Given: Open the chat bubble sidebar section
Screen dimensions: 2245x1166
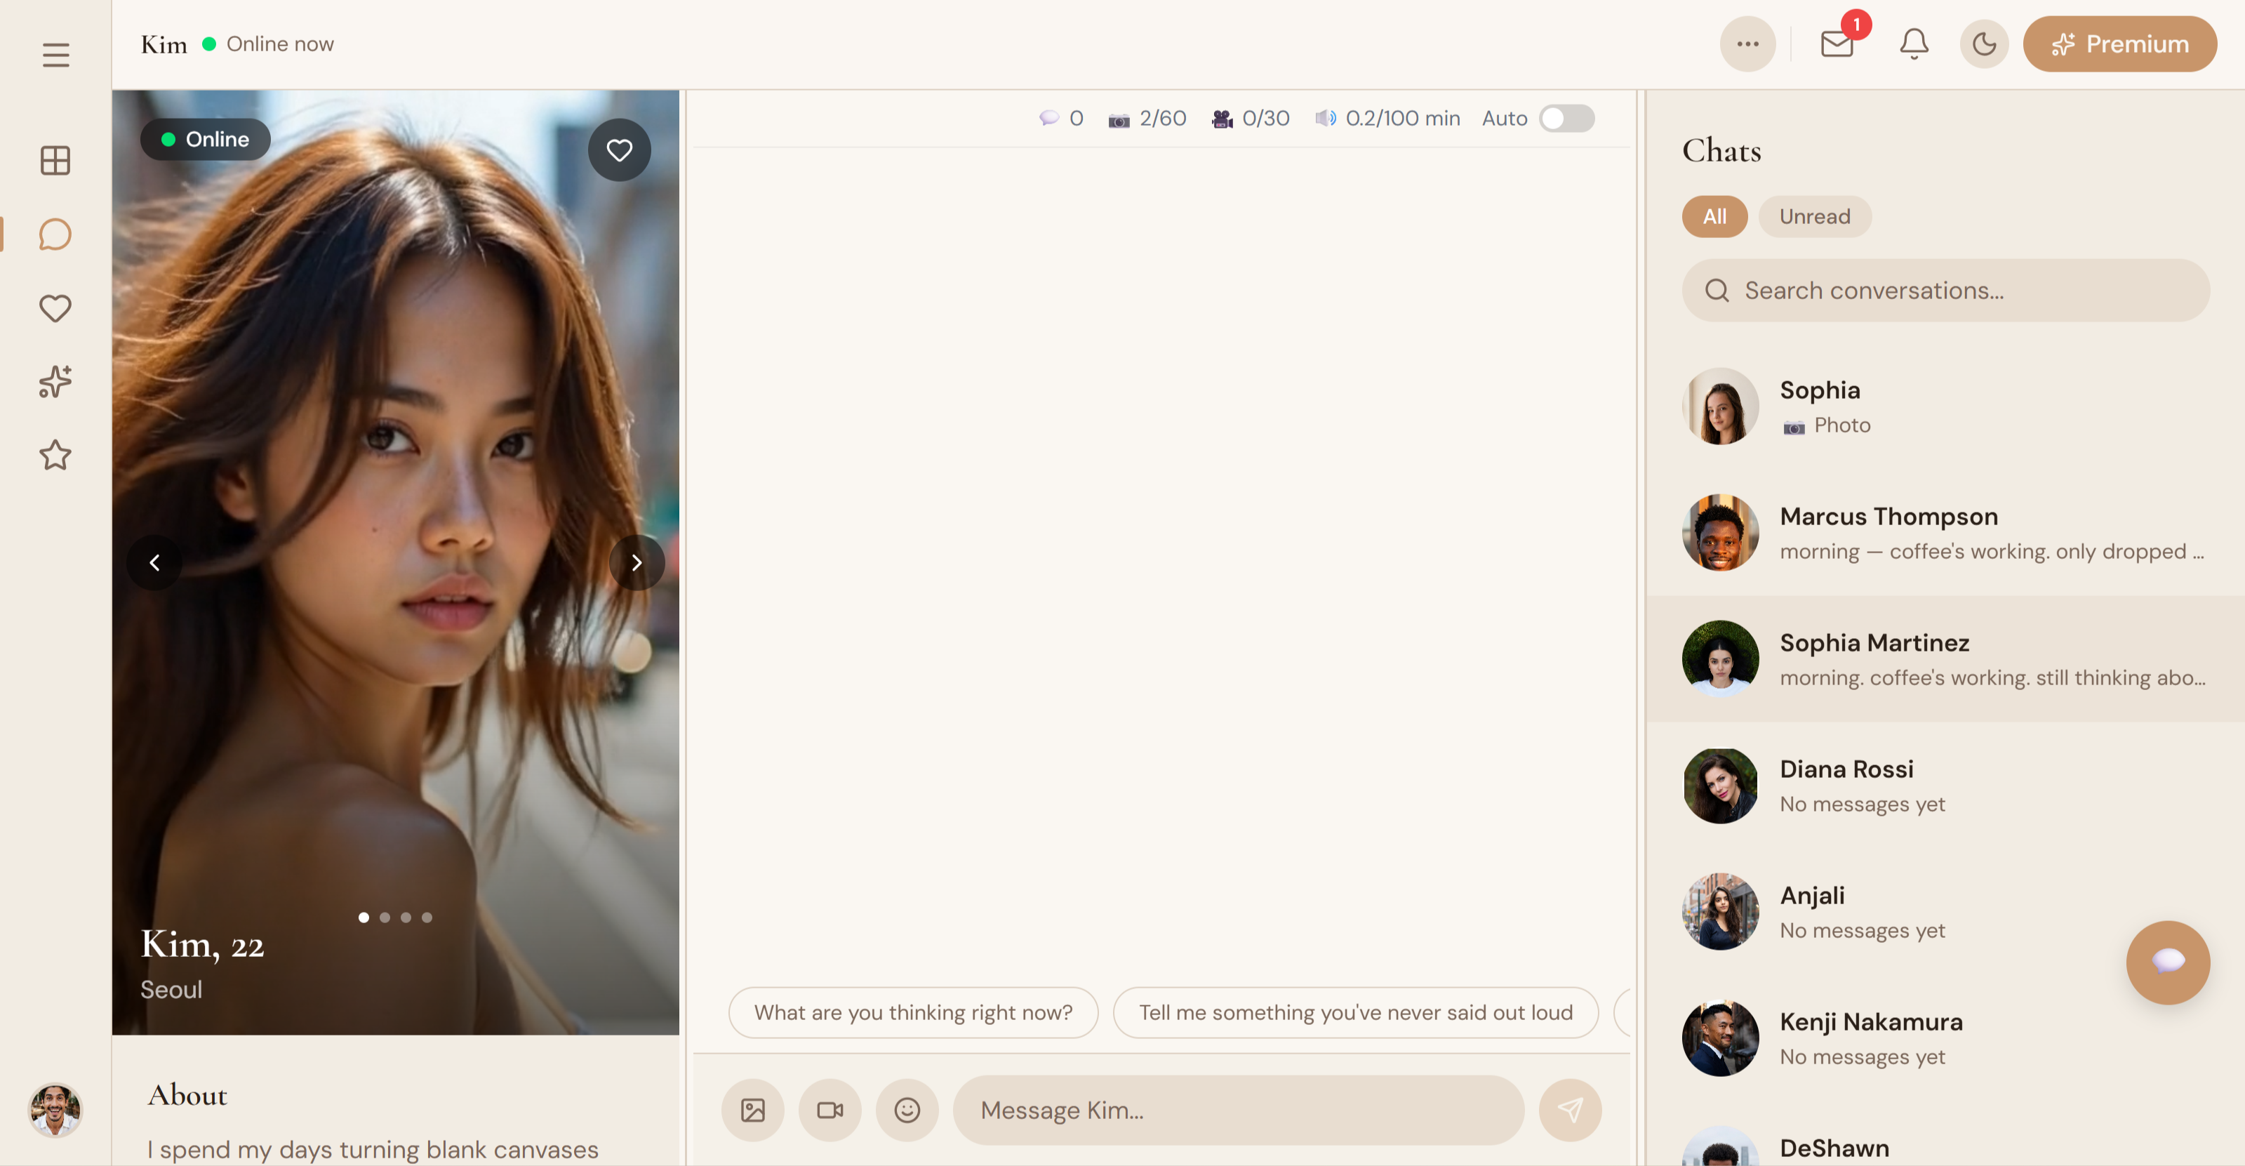Looking at the screenshot, I should pyautogui.click(x=55, y=234).
